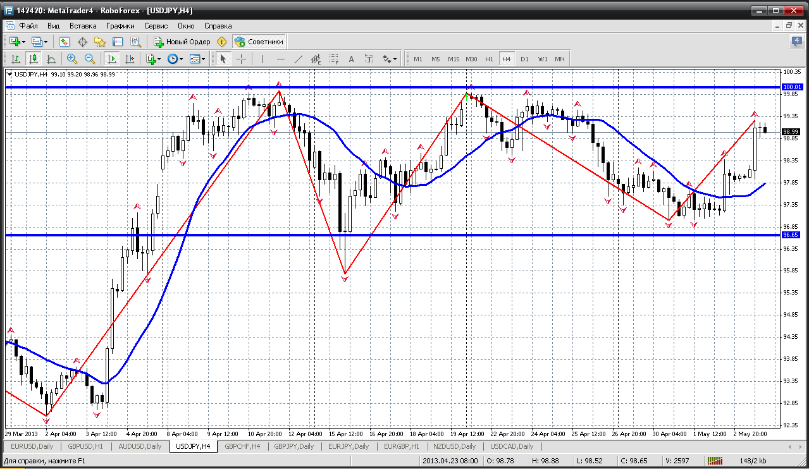Select the crosshair tool

coord(241,59)
